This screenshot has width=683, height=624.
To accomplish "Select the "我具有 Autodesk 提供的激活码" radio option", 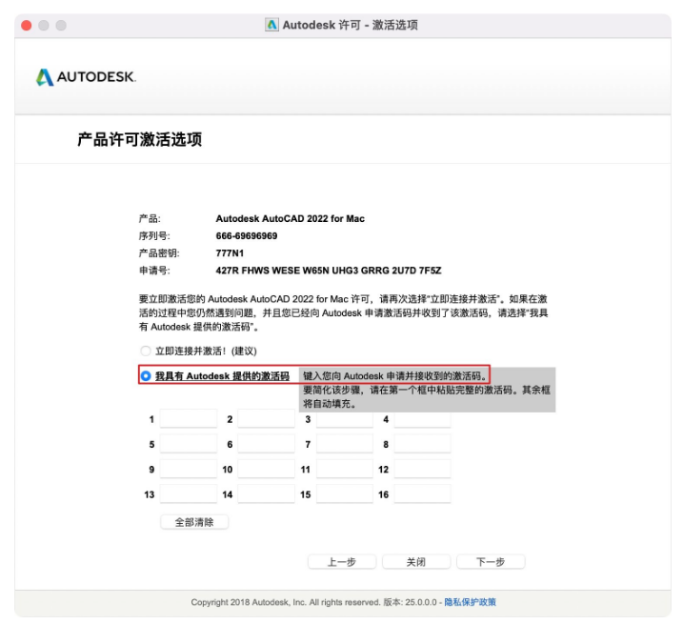I will coord(146,375).
